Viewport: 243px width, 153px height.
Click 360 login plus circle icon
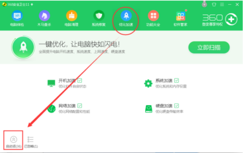231,19
